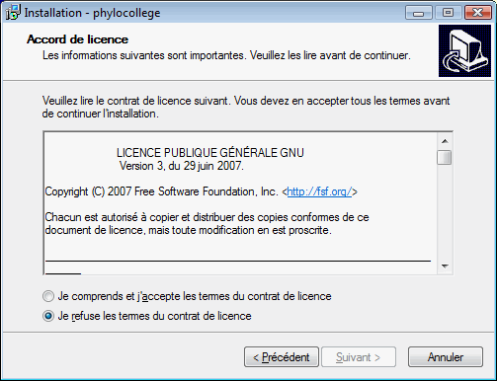The height and width of the screenshot is (381, 497).
Task: Open the http://fsf.org/ link
Action: coord(319,191)
